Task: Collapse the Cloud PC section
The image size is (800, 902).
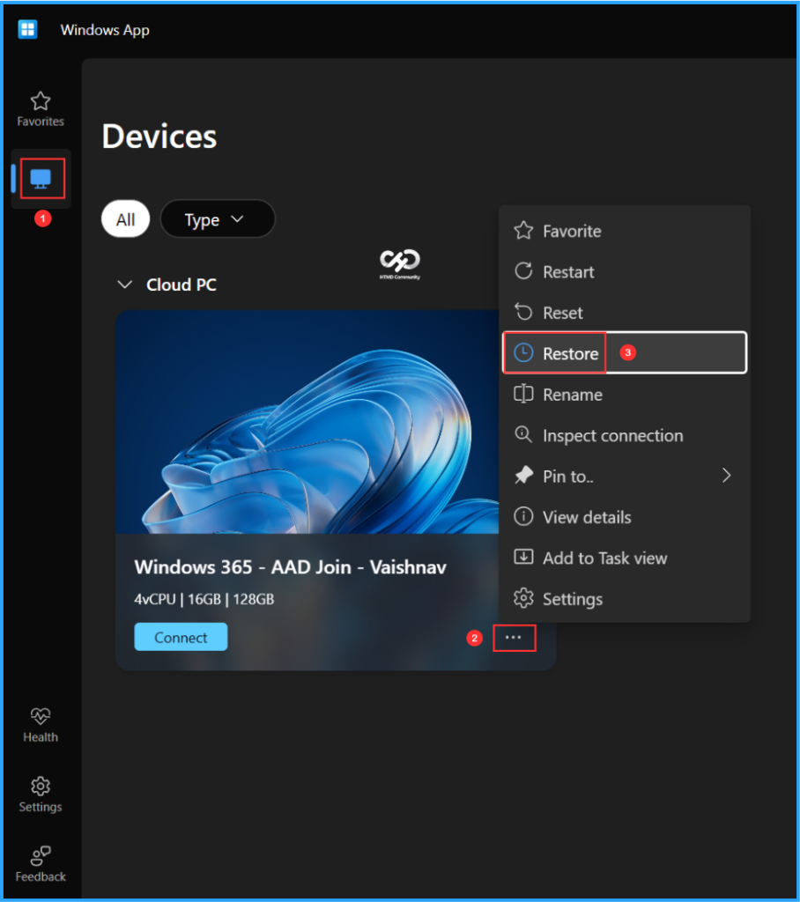Action: (124, 285)
